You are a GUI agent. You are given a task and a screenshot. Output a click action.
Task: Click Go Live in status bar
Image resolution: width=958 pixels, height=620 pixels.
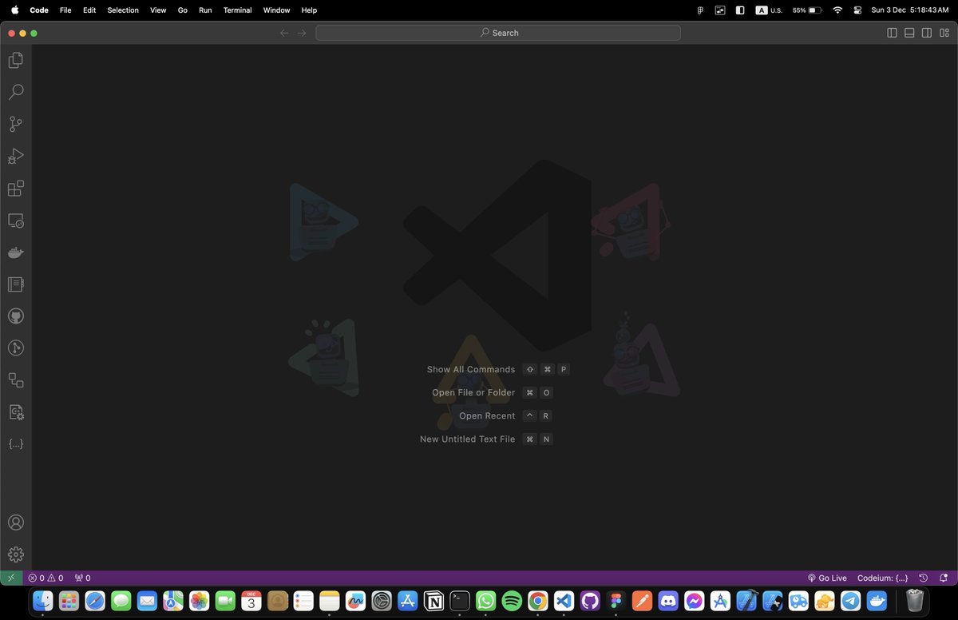point(827,578)
